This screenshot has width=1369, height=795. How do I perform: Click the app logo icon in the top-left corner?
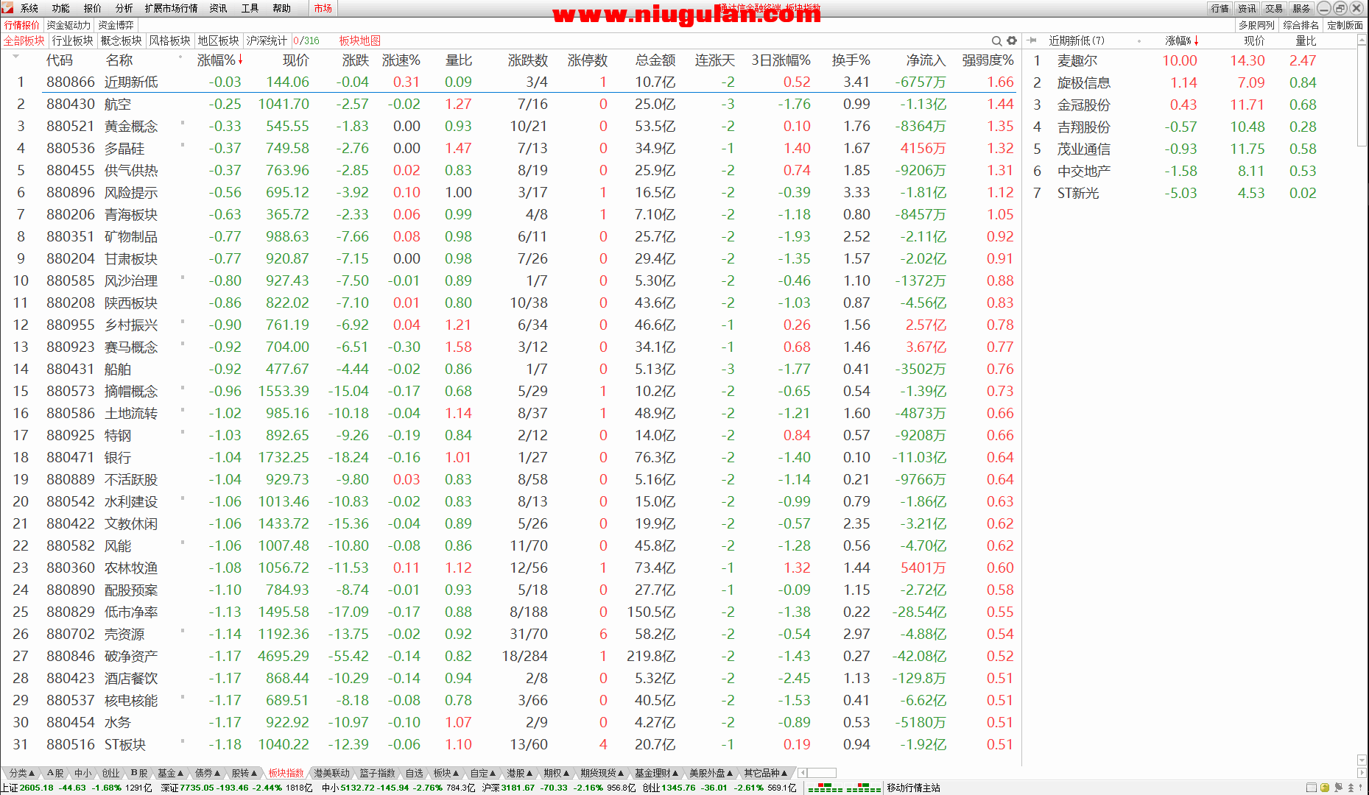click(7, 8)
